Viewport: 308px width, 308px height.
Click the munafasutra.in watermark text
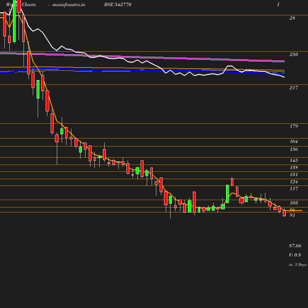[68, 5]
